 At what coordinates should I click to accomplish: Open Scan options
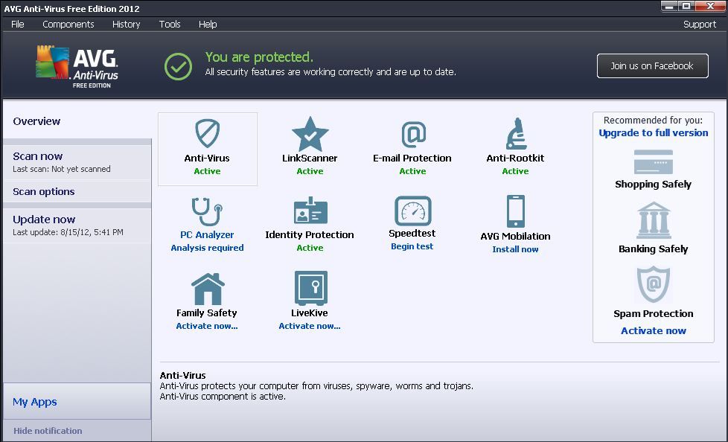(x=44, y=191)
